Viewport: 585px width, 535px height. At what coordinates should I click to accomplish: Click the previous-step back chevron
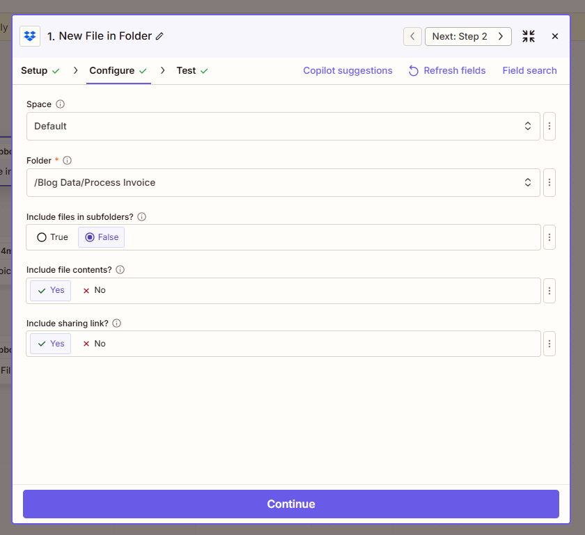coord(412,35)
